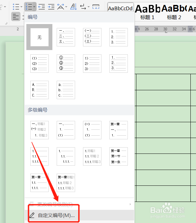
Task: Select multilevel list 一、 1. (1)
Action: coord(66,130)
